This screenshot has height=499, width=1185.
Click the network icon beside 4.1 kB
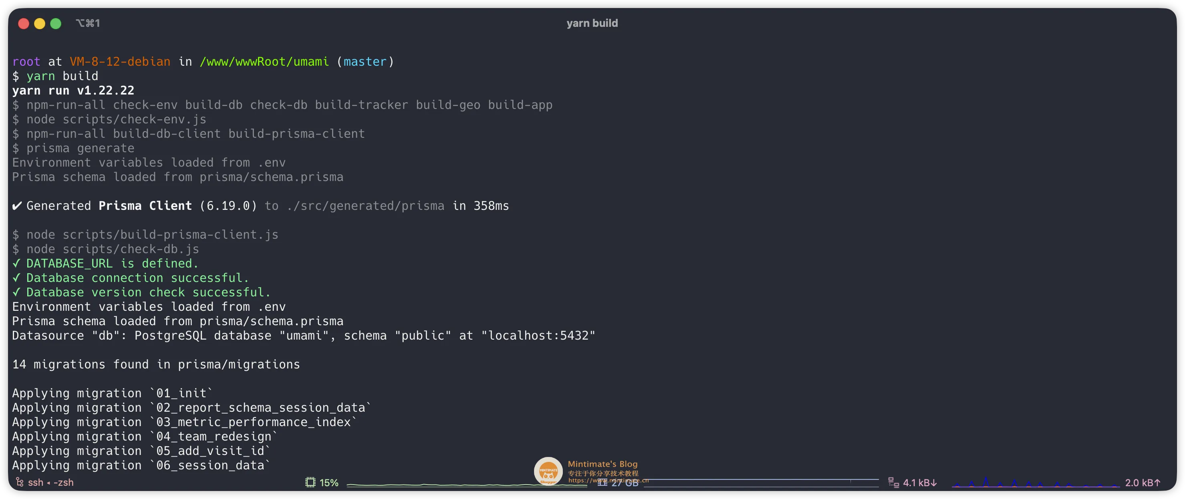893,483
